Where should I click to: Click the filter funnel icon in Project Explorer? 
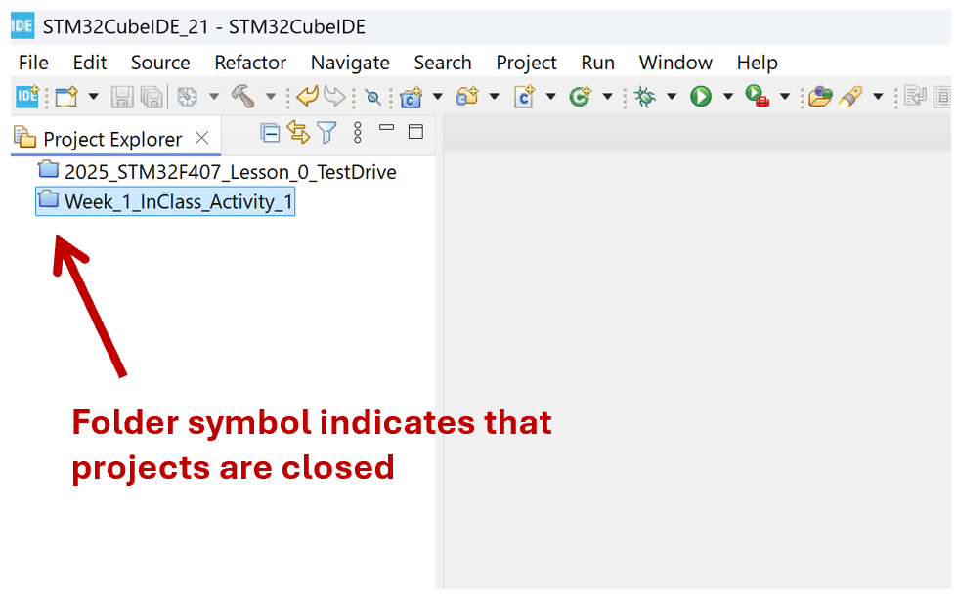[x=326, y=132]
